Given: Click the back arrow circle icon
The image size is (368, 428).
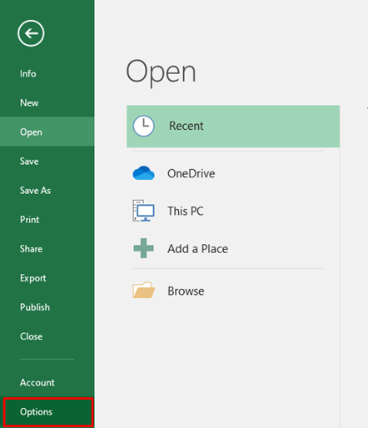Looking at the screenshot, I should [x=31, y=33].
